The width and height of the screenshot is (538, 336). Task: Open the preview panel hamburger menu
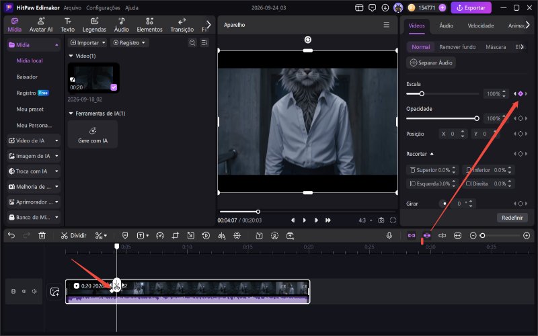[386, 25]
